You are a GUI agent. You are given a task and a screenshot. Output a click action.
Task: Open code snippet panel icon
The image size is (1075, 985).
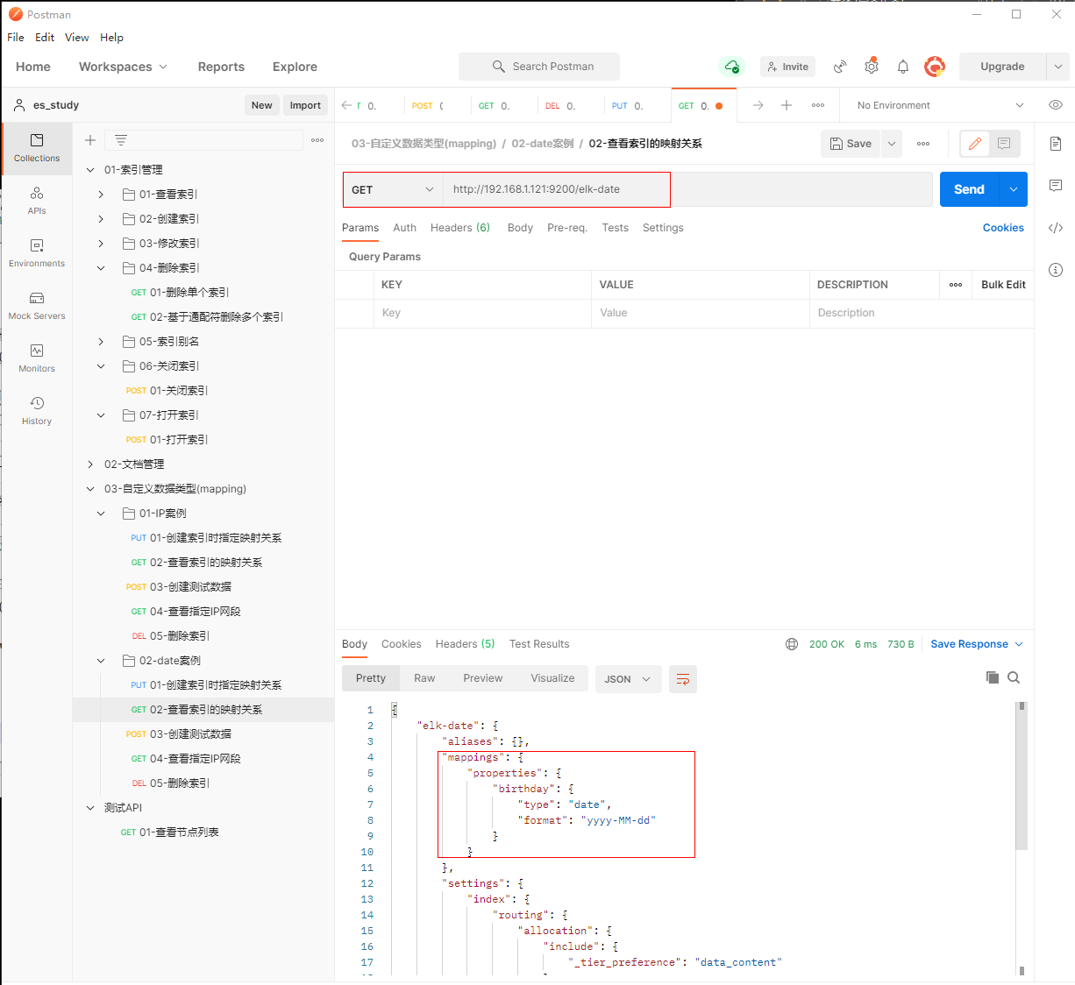[1056, 228]
